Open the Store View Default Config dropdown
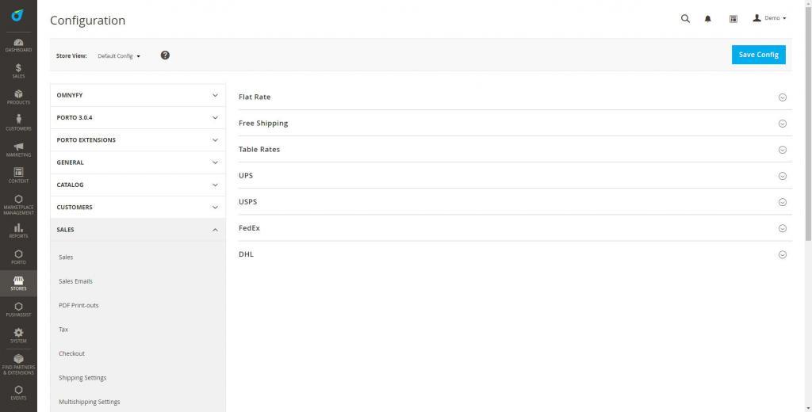This screenshot has height=412, width=812. click(x=119, y=56)
